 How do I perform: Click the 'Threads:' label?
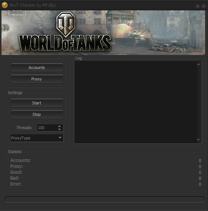click(24, 128)
